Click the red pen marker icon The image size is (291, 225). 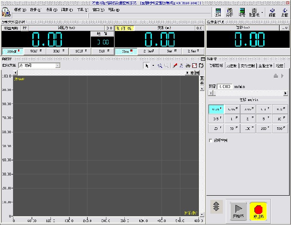[x=175, y=66]
